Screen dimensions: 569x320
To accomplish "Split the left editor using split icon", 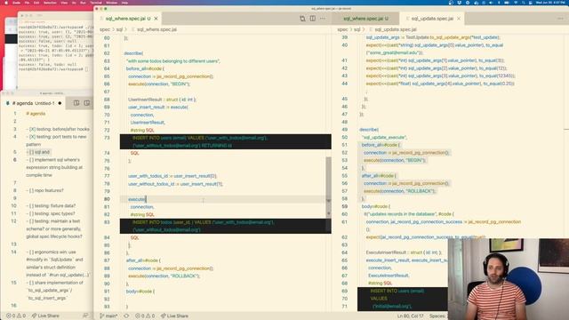I will pos(312,18).
